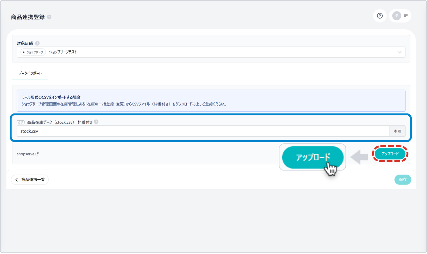Screen dimensions: 427x254
Task: Click help icon beside 商品連携登録 title
Action: (49, 17)
